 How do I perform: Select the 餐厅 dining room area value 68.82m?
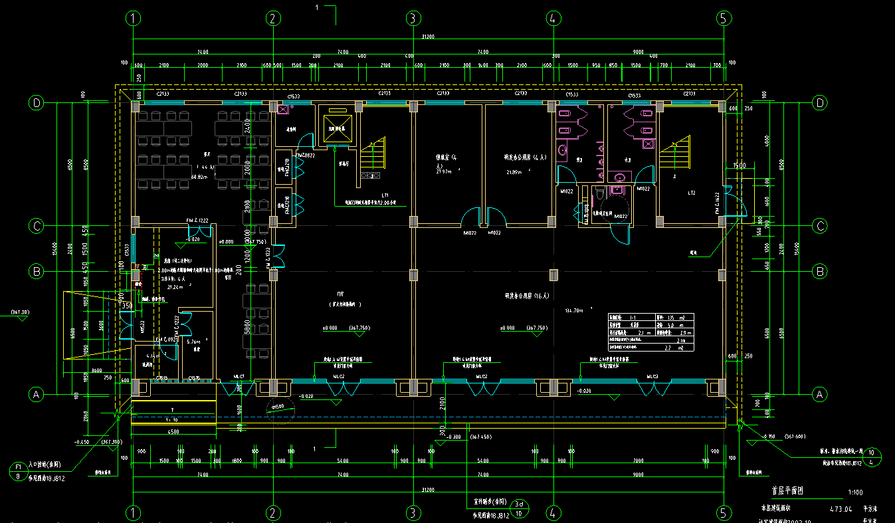click(x=199, y=177)
